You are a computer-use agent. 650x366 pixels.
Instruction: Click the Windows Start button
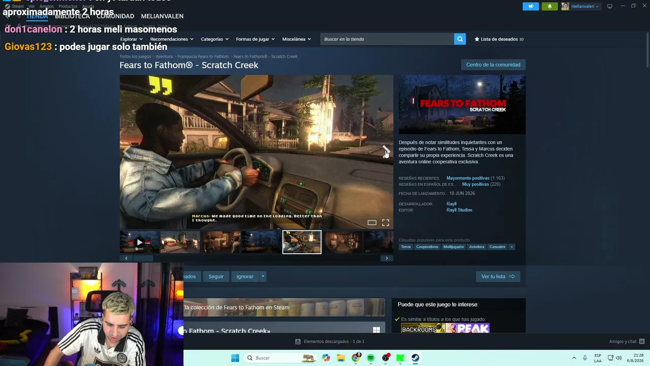pos(235,358)
